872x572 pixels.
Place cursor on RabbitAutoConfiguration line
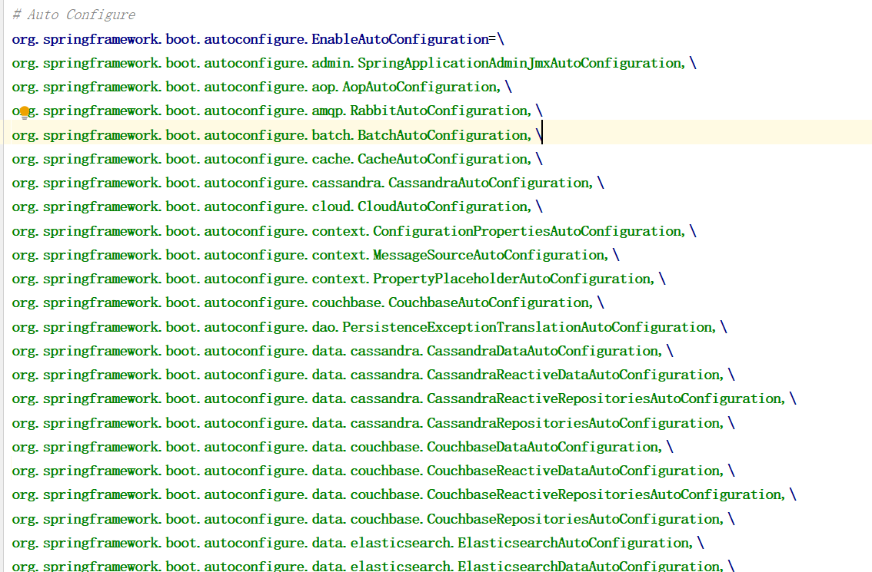[277, 111]
